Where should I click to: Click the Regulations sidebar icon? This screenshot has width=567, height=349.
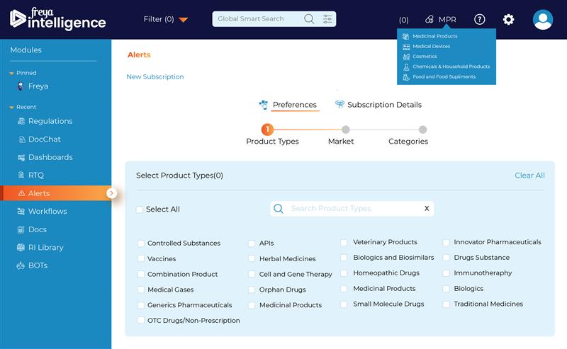click(x=21, y=121)
